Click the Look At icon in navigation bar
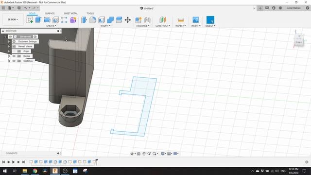The height and width of the screenshot is (175, 311). (138, 154)
